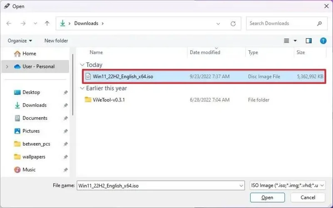Go up one folder level
The width and height of the screenshot is (333, 208).
pos(47,23)
